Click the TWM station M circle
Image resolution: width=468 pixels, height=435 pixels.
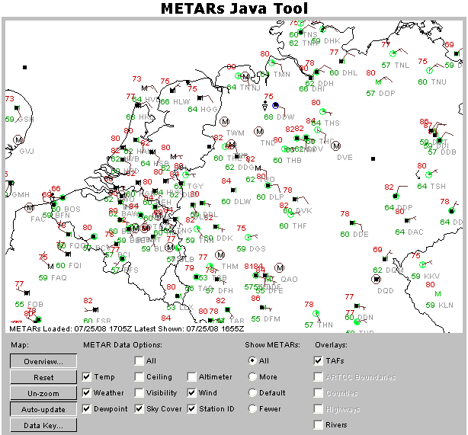[226, 121]
